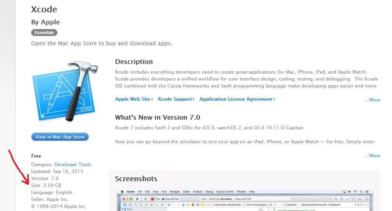392x211 pixels.
Task: Click 'Open the Mac App Store to buy' text
Action: pos(102,43)
